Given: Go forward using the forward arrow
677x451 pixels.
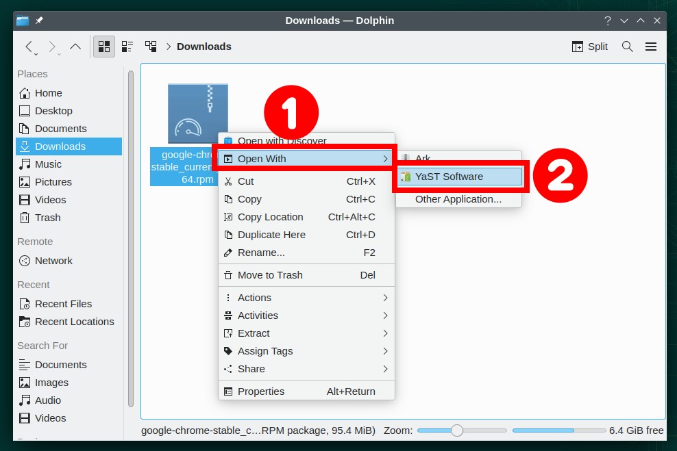Looking at the screenshot, I should point(52,46).
